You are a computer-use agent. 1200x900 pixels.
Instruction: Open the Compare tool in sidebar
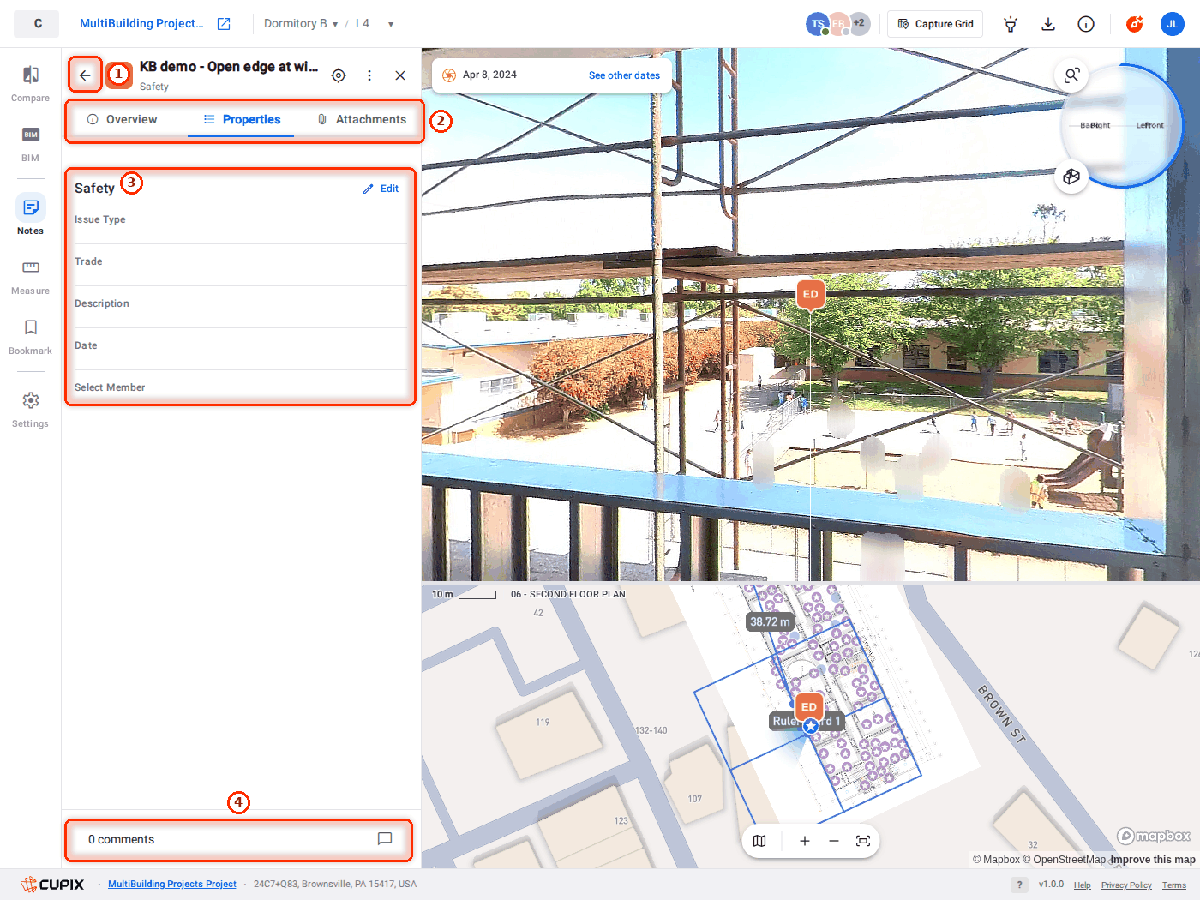(30, 84)
